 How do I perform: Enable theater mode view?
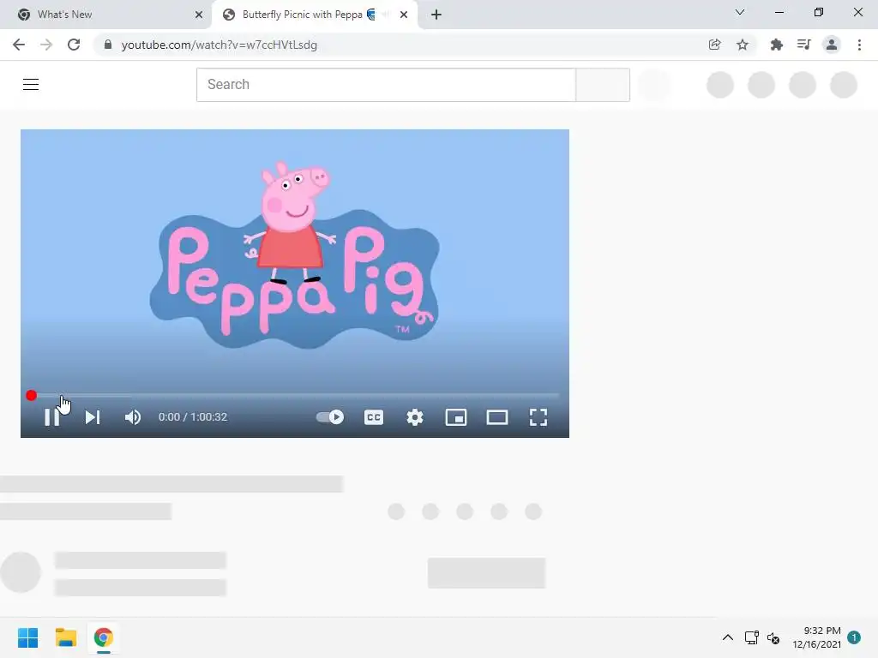point(497,417)
